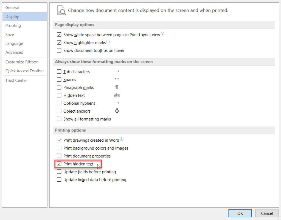Open the Trust Center category
Viewport: 281px width, 220px height.
(16, 81)
